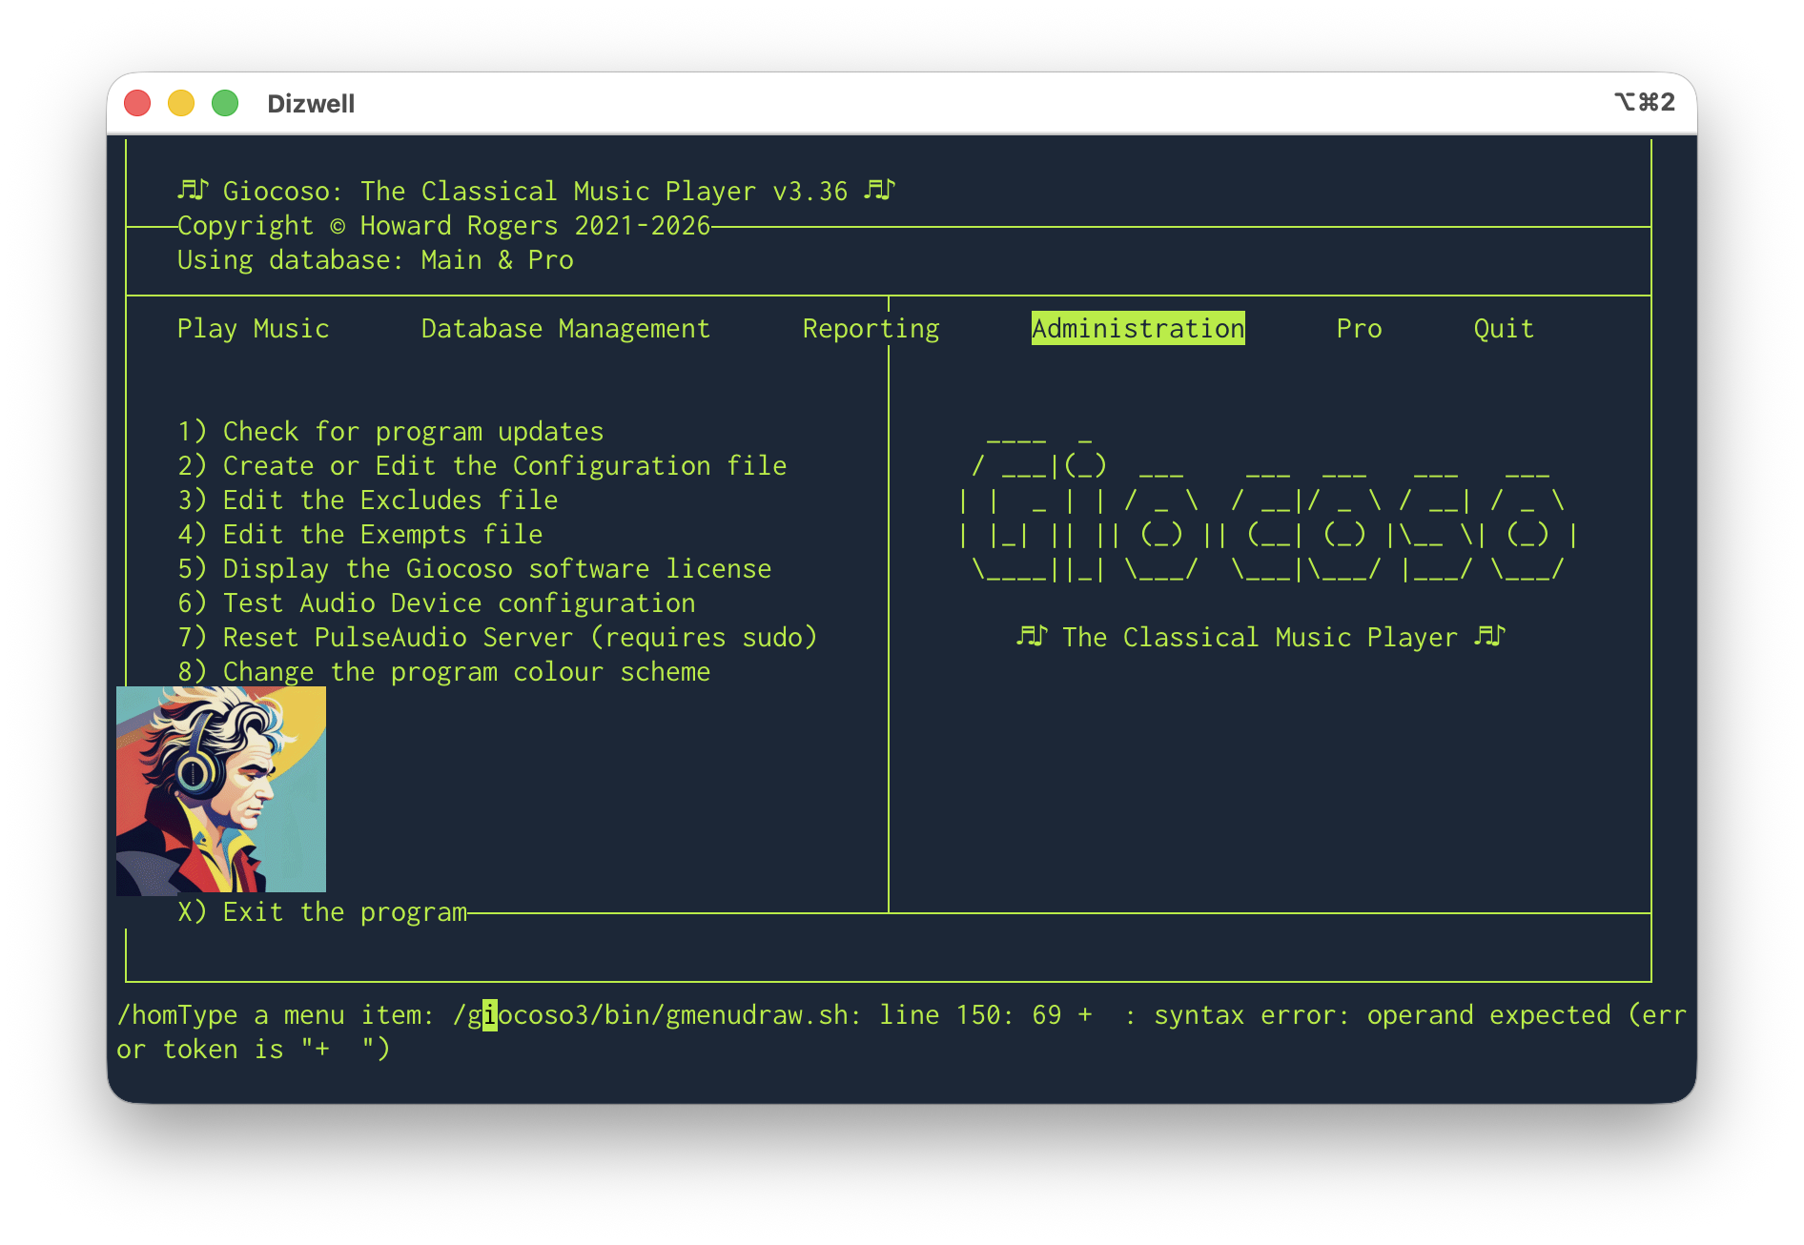Image resolution: width=1804 pixels, height=1245 pixels.
Task: Click Exit the program option
Action: click(322, 912)
